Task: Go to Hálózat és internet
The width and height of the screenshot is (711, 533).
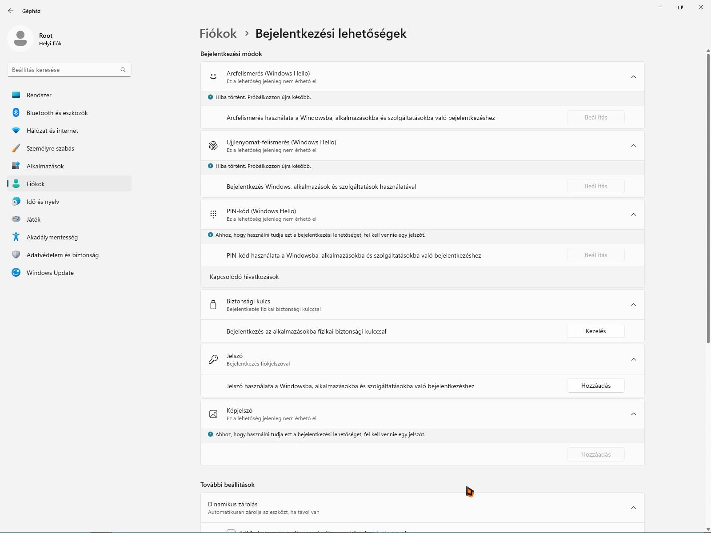Action: (x=69, y=131)
